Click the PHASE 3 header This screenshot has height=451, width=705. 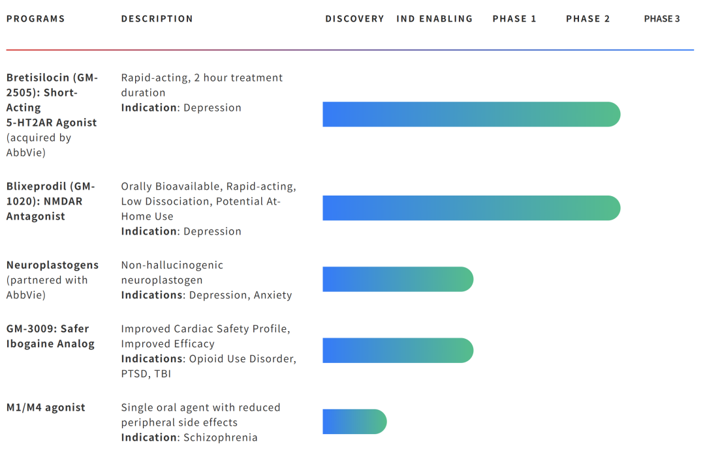(x=661, y=19)
